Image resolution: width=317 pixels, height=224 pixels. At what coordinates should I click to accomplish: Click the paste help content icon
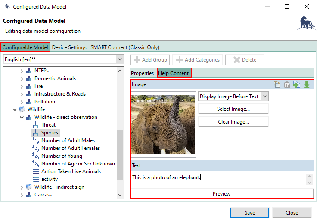tap(287, 85)
